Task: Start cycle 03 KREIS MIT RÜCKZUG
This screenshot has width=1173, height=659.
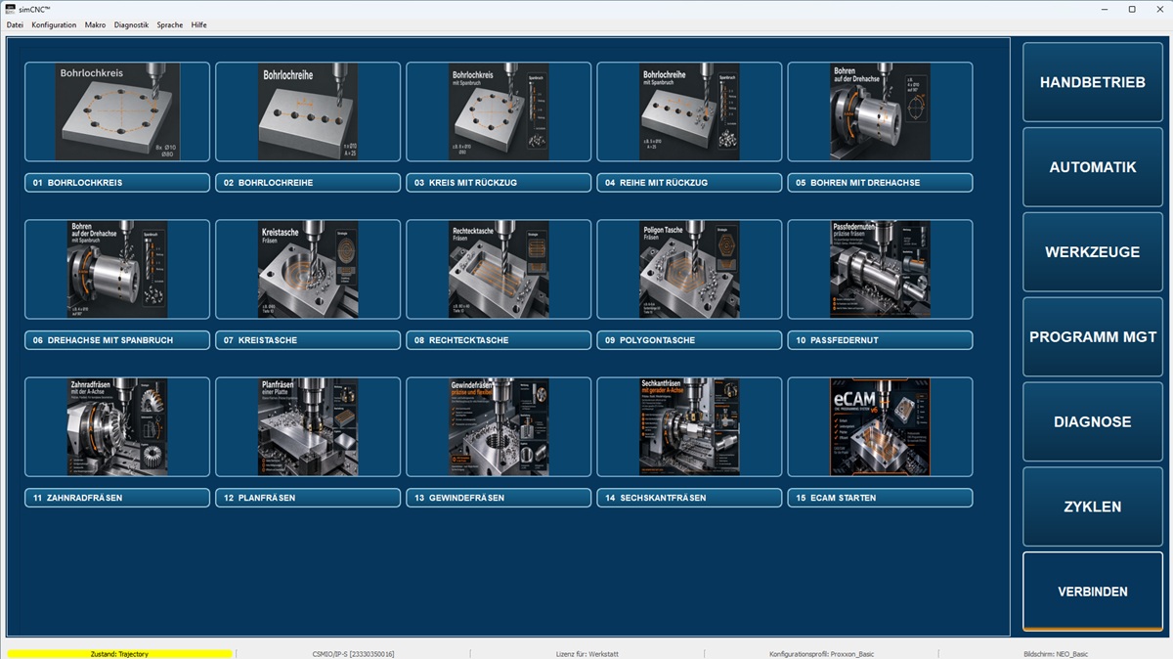Action: pos(499,183)
